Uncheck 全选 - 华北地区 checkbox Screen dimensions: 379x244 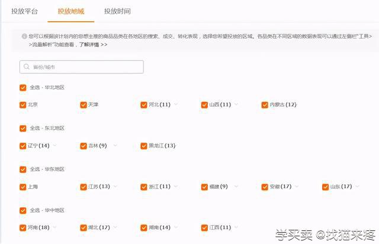[23, 88]
